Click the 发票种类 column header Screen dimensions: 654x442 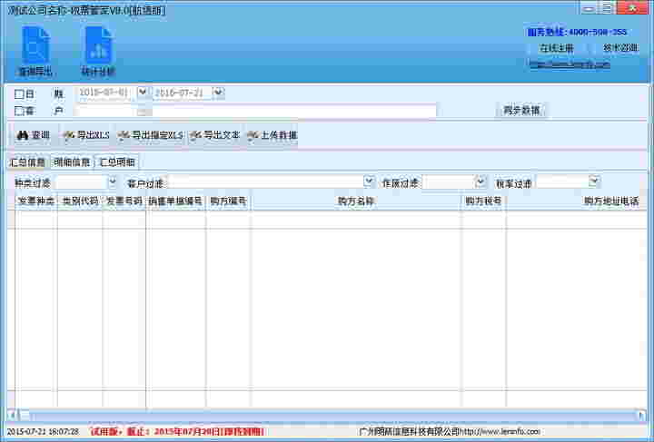coord(36,201)
